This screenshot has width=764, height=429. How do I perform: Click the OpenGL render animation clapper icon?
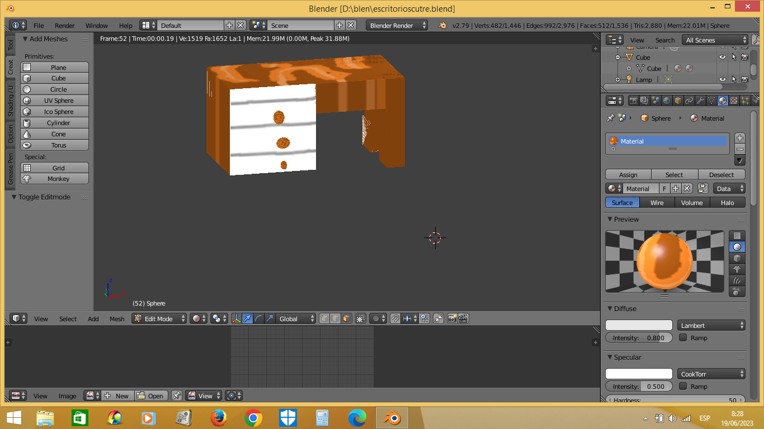point(463,318)
